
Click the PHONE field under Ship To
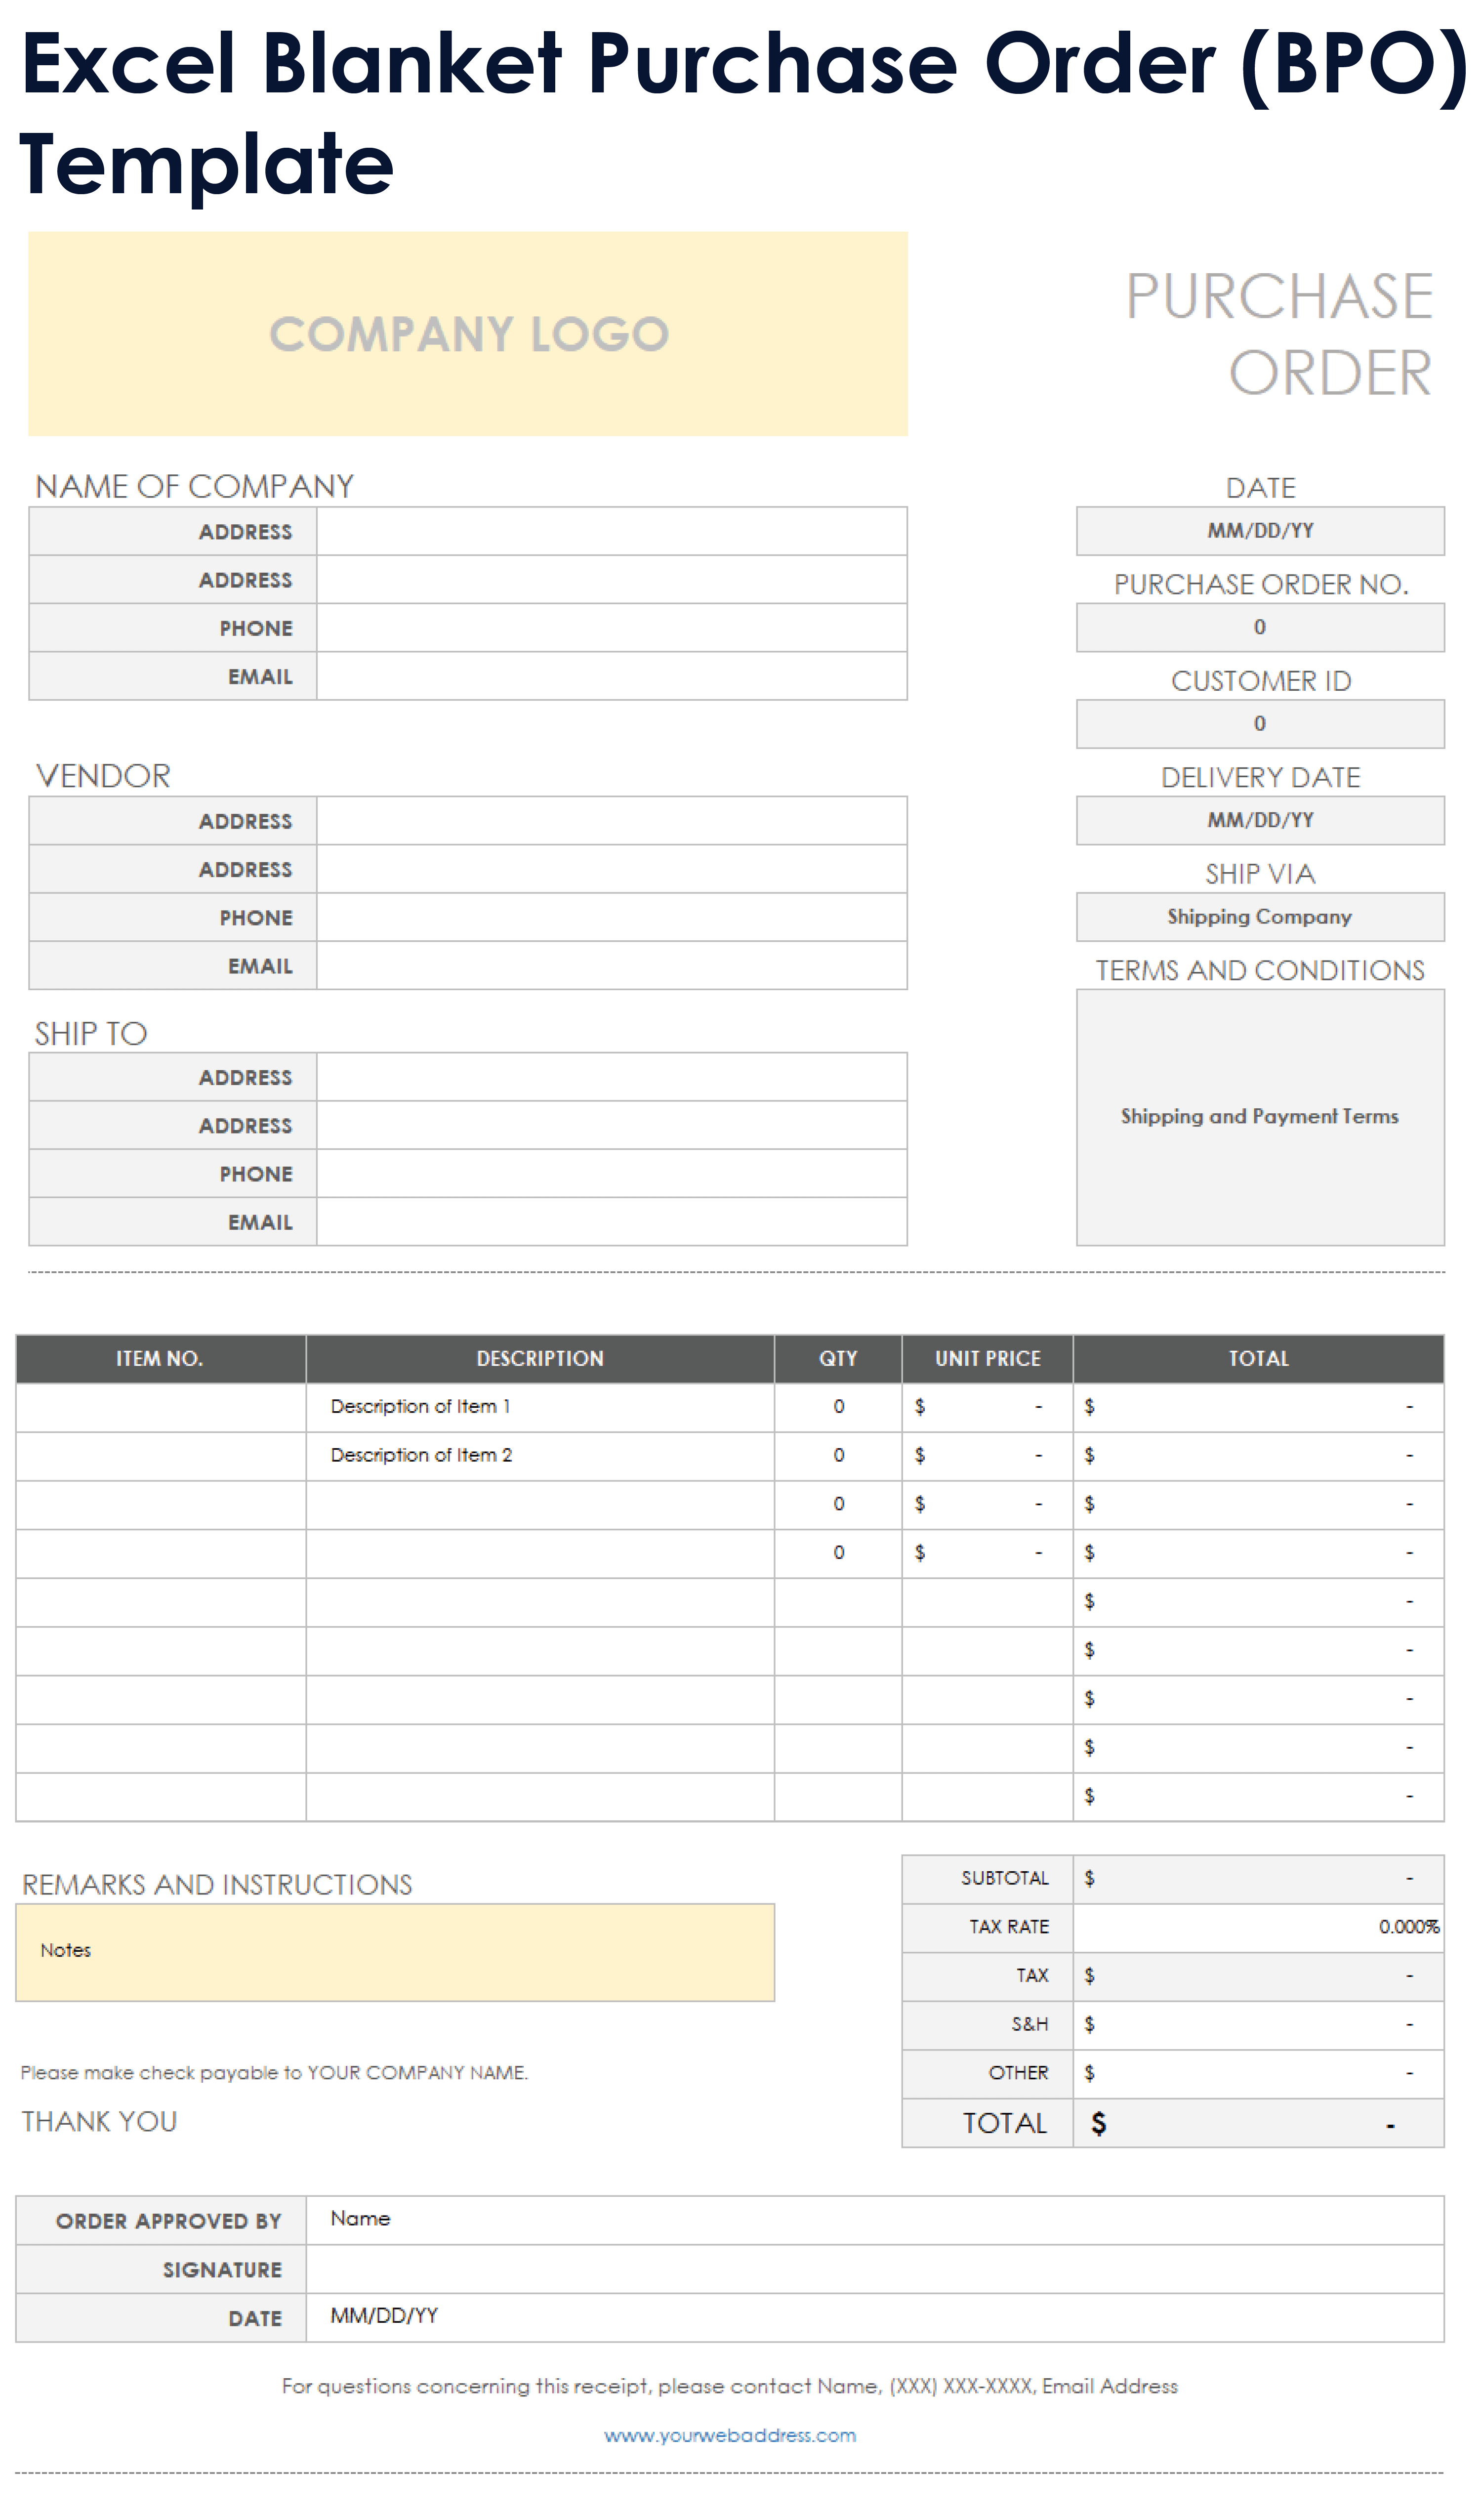pos(612,1174)
